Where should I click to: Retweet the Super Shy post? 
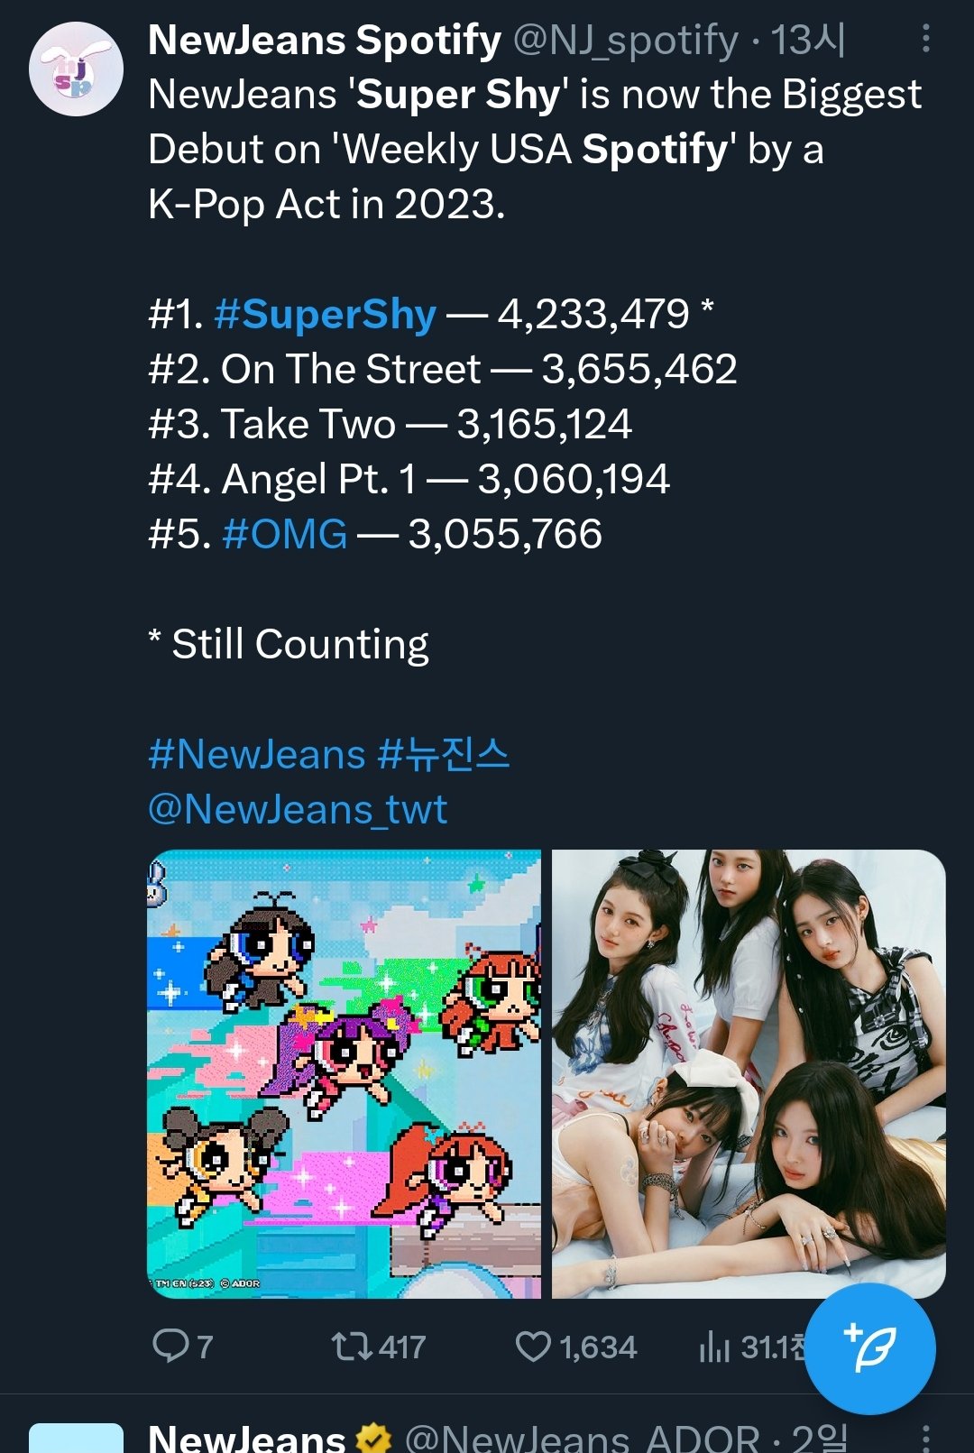[352, 1347]
